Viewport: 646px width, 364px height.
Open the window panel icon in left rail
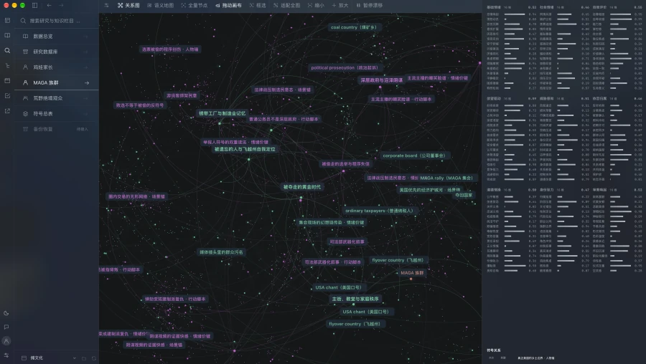[7, 81]
